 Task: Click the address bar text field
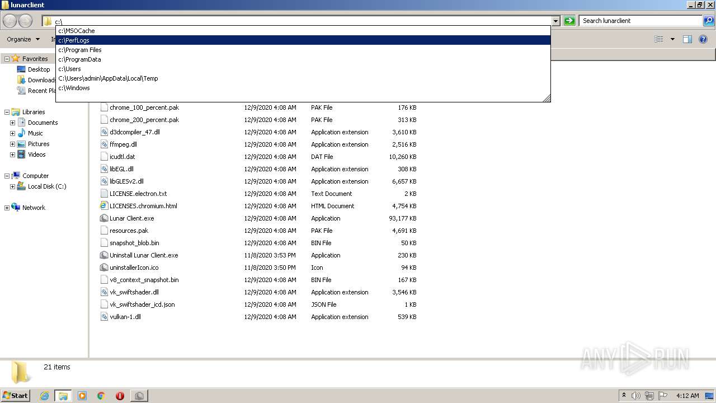tap(302, 21)
